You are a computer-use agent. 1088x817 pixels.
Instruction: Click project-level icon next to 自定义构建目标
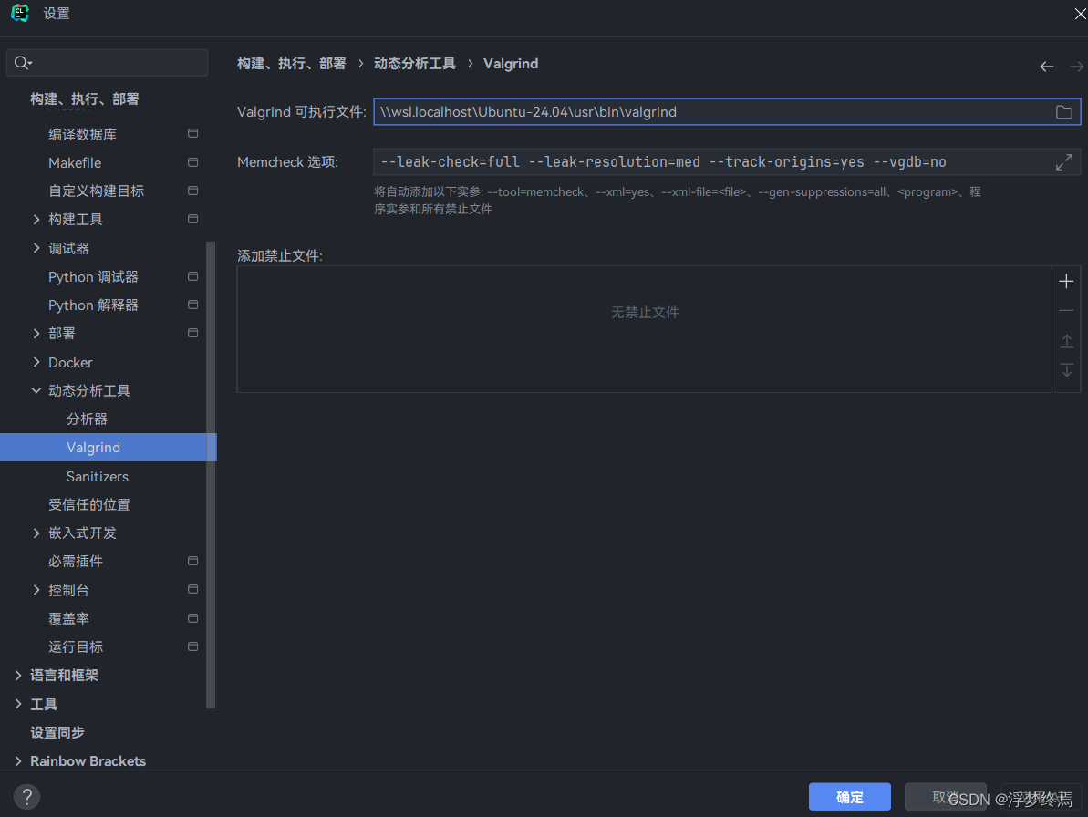193,190
